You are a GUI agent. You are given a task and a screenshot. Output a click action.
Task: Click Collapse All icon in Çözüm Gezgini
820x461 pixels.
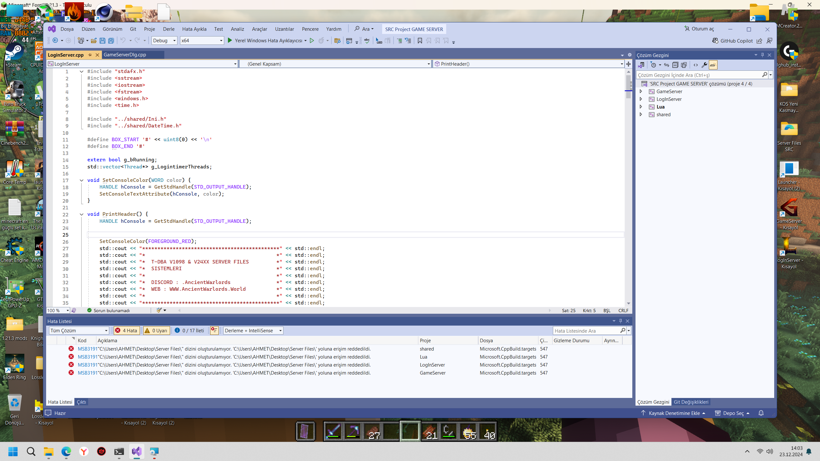click(675, 65)
